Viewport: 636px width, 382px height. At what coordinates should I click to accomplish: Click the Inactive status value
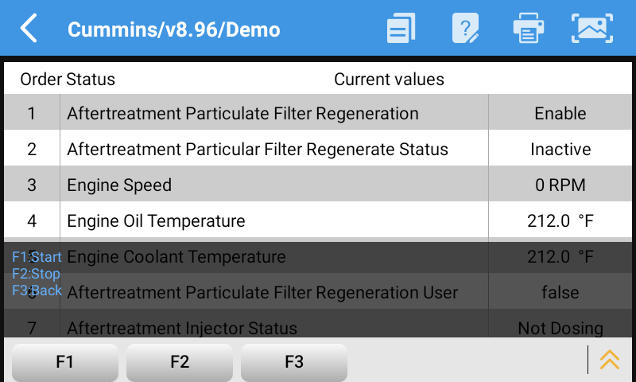(x=560, y=150)
